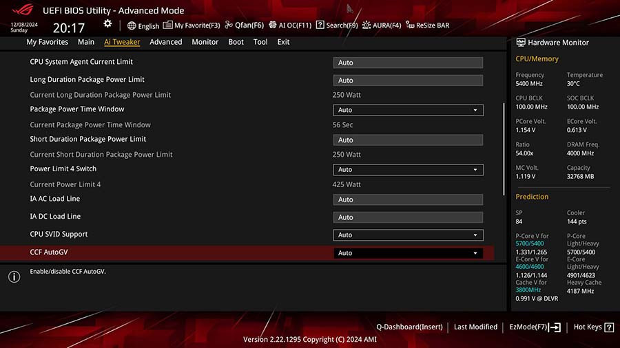620x348 pixels.
Task: Click the CPU System Agent Current Limit field
Action: click(408, 63)
